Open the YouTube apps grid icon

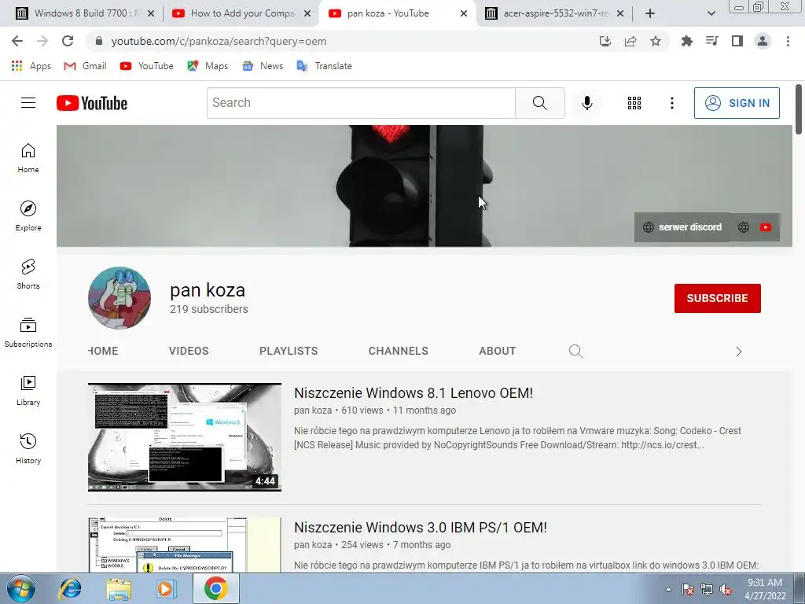click(x=634, y=103)
